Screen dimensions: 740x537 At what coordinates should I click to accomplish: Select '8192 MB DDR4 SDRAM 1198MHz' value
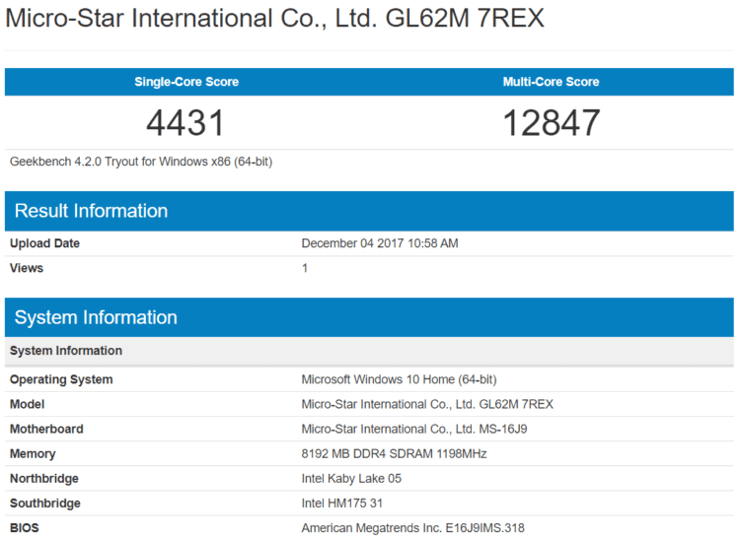(x=394, y=453)
